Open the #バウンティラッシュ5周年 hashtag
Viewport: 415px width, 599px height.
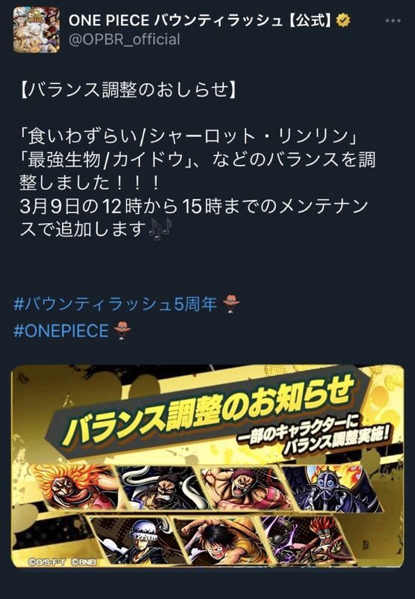pyautogui.click(x=115, y=305)
